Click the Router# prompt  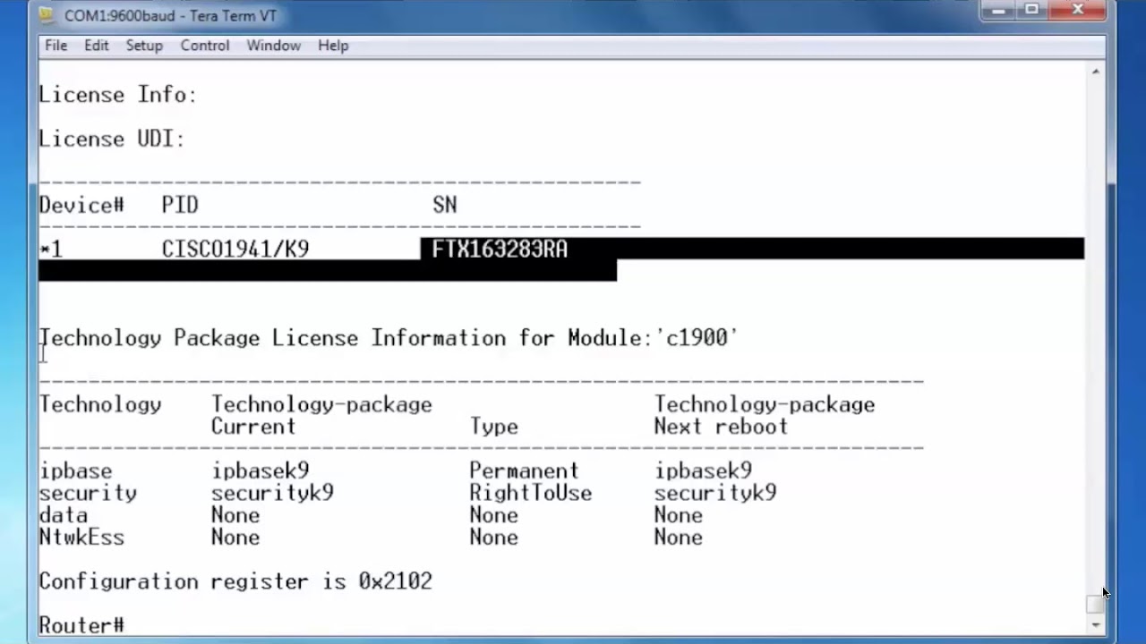coord(81,625)
